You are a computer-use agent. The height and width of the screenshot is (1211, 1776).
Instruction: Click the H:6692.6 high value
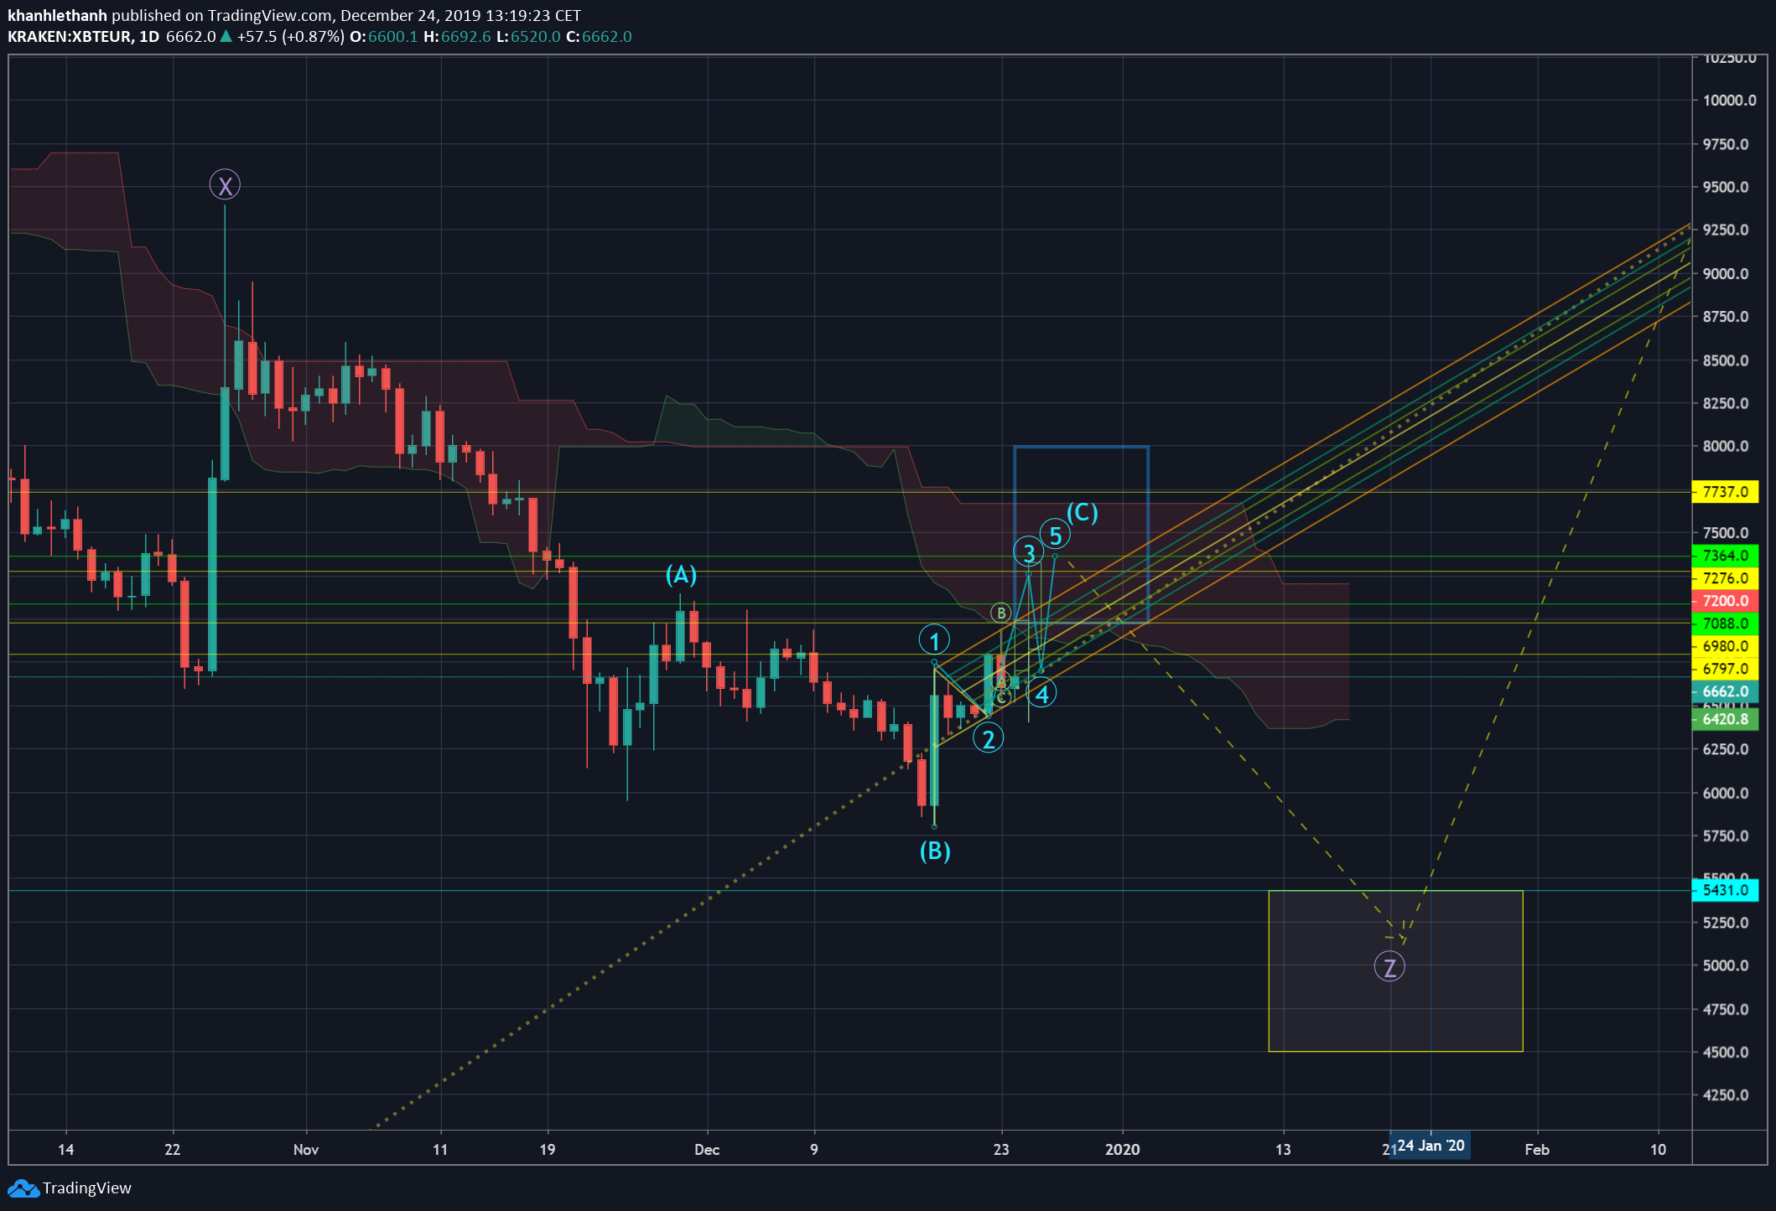[x=457, y=37]
